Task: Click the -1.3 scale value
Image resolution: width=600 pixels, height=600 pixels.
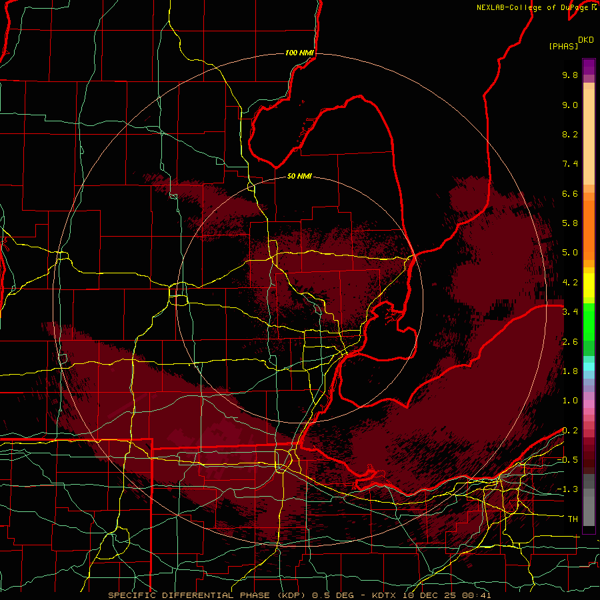Action: point(567,489)
